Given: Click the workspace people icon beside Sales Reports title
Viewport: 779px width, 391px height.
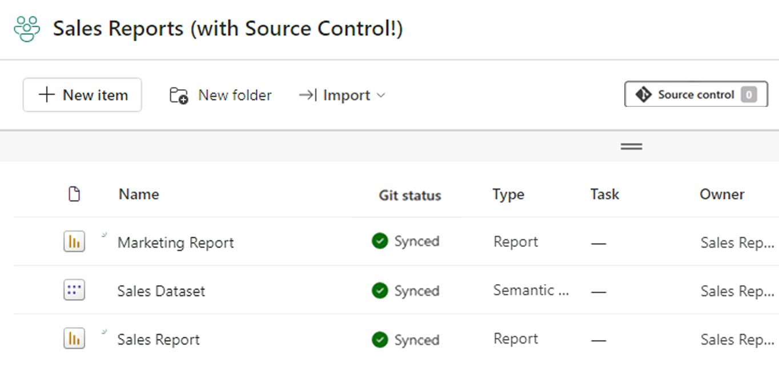Looking at the screenshot, I should pyautogui.click(x=27, y=29).
